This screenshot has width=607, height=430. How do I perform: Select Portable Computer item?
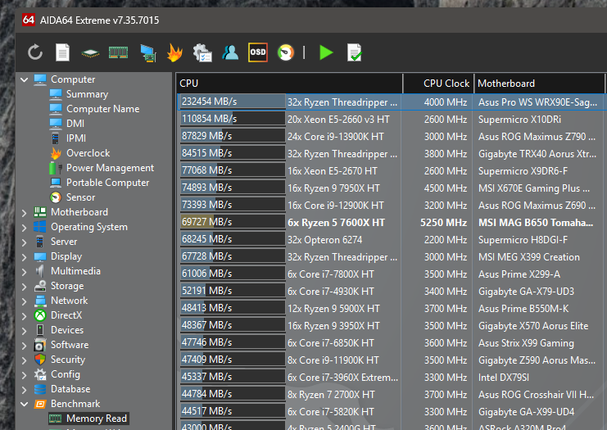click(107, 183)
